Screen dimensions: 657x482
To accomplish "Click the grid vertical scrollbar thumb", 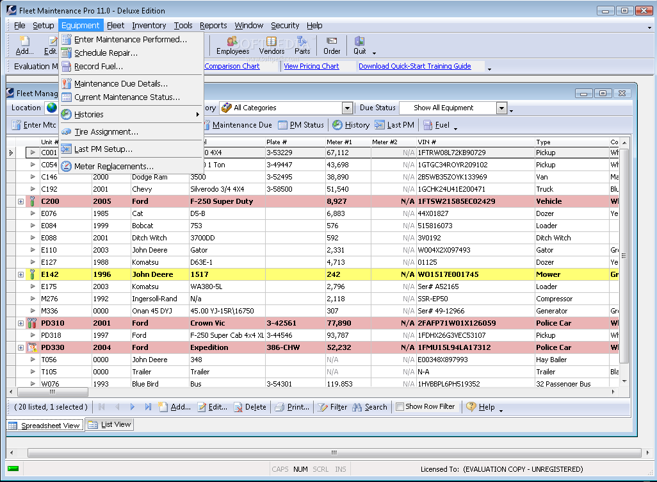I will pyautogui.click(x=624, y=256).
